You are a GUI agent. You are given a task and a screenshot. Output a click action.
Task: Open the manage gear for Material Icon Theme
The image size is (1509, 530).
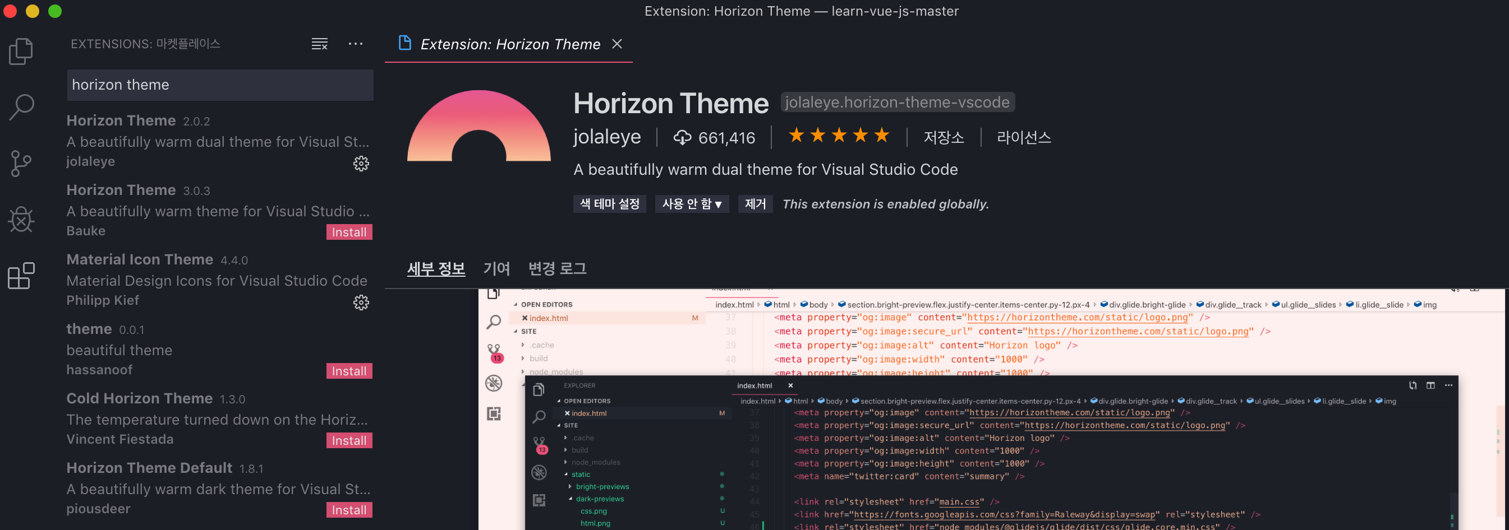(x=361, y=303)
